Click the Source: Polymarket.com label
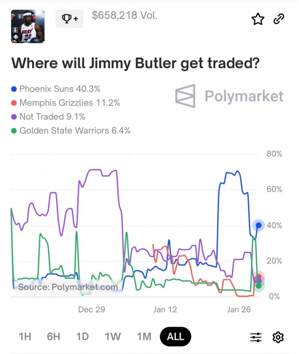Viewport: 299px width, 354px height. tap(68, 287)
